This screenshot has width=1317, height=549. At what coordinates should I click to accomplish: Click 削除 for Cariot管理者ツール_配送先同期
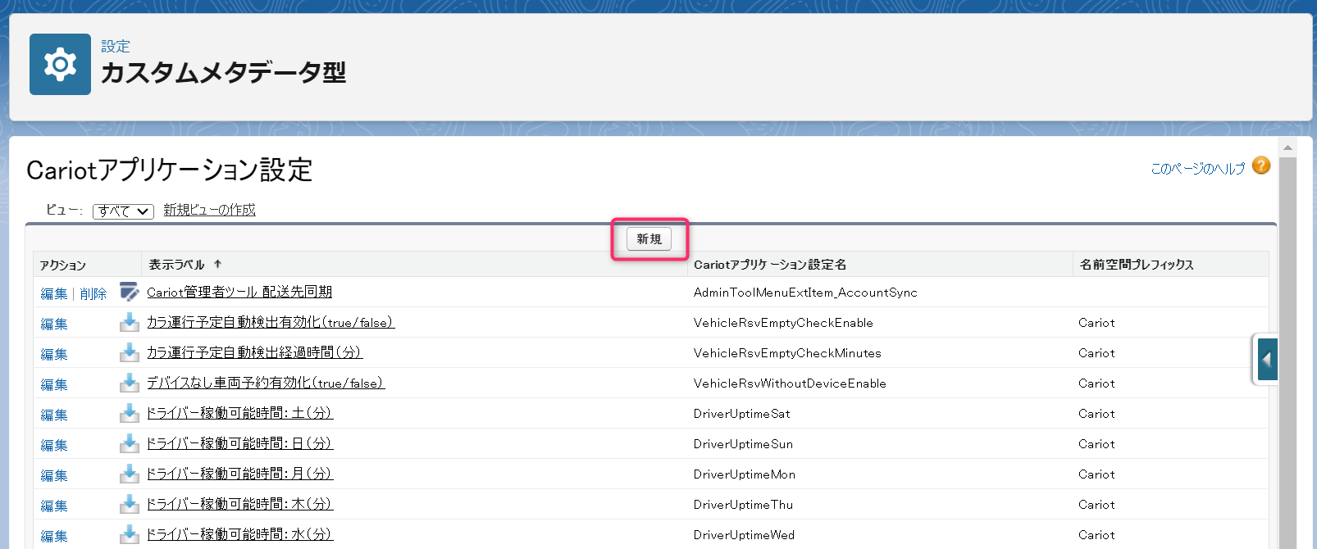coord(93,293)
